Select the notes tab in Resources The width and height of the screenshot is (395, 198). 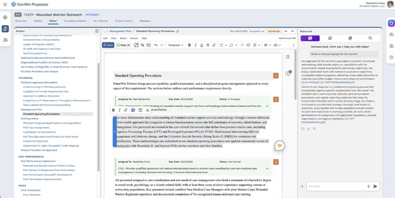click(x=330, y=38)
